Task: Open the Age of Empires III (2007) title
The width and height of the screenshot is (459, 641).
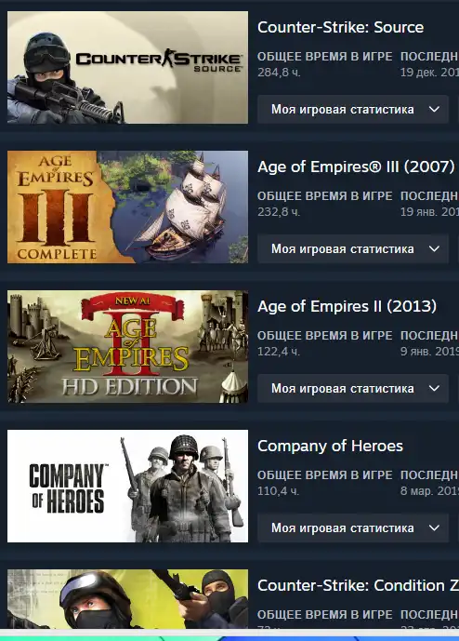Action: click(356, 167)
